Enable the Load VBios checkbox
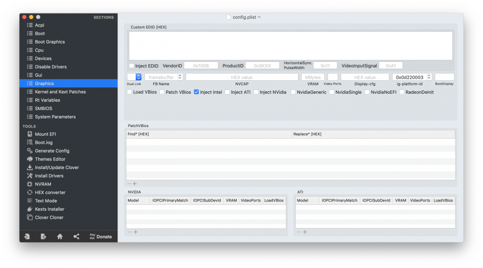 coord(129,92)
